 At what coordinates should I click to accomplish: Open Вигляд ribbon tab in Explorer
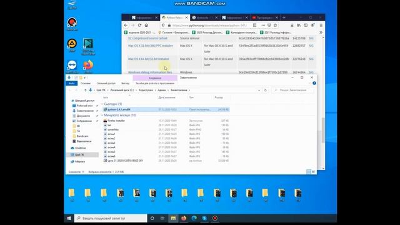[125, 83]
